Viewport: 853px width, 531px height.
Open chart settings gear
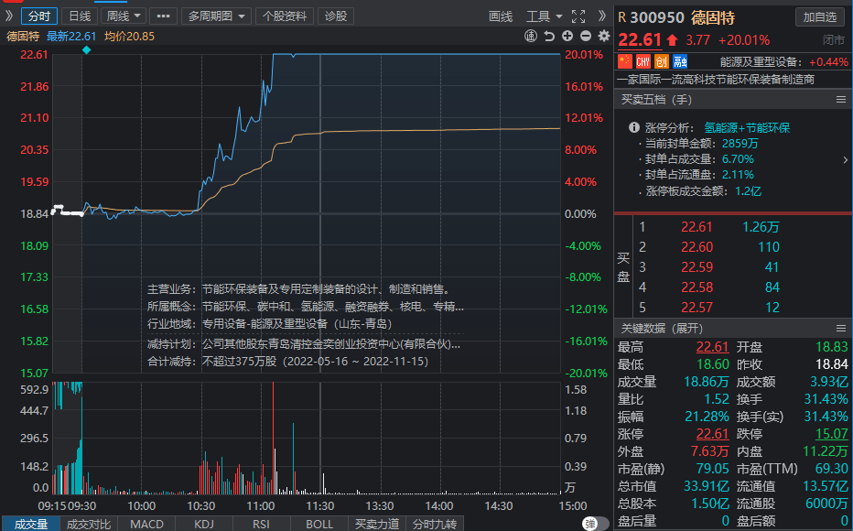click(604, 36)
